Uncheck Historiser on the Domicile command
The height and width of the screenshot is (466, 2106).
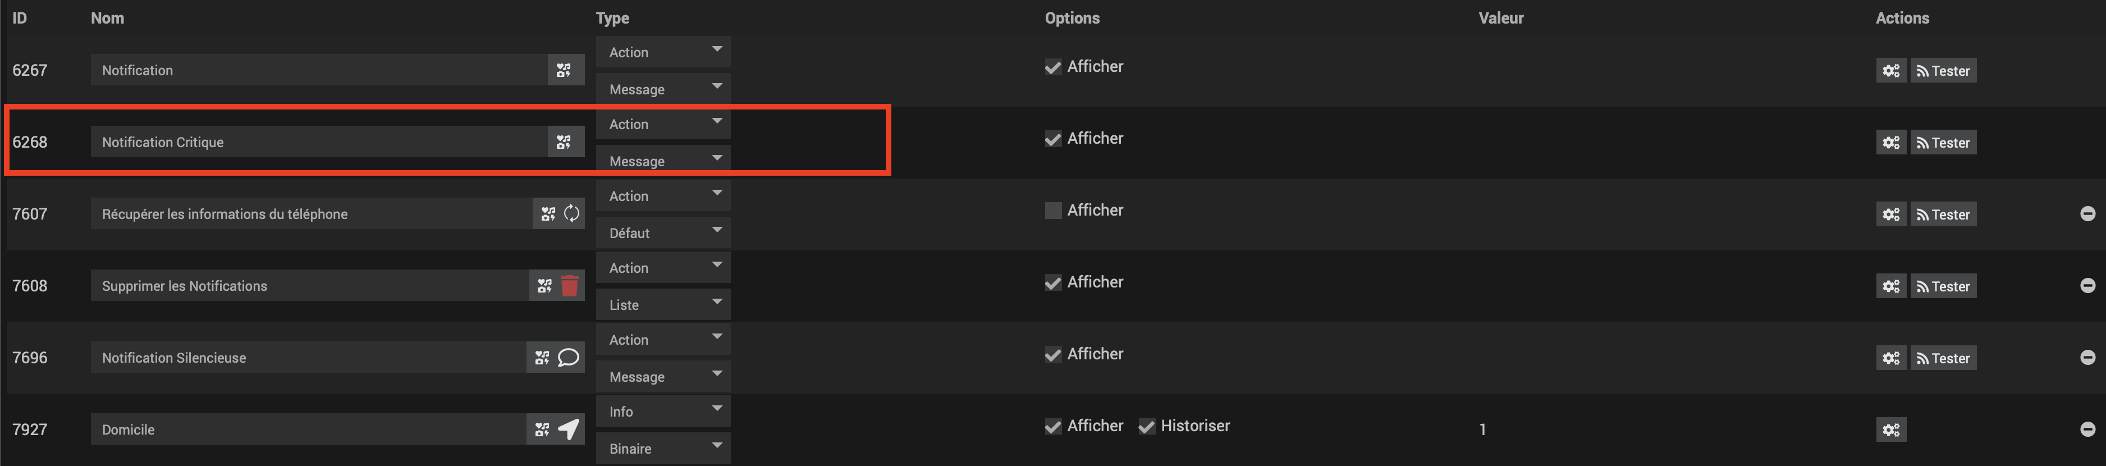click(x=1146, y=427)
